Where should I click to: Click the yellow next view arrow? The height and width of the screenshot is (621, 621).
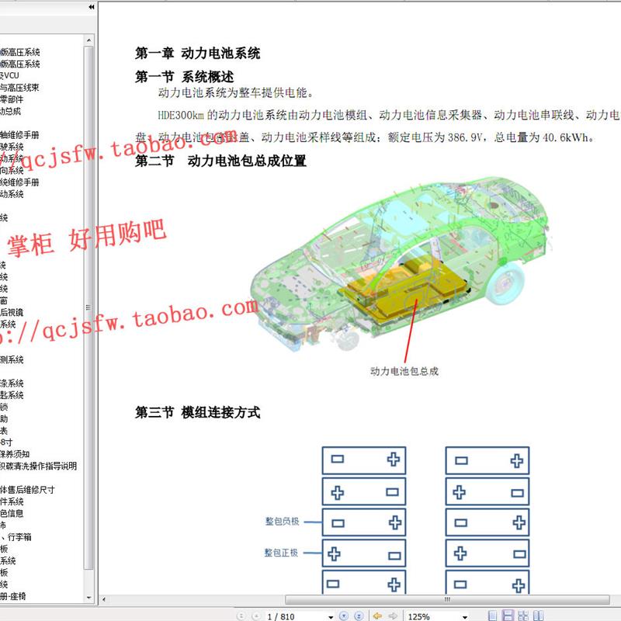(x=394, y=613)
